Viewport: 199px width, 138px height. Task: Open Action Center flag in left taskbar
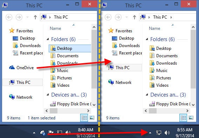51,132
